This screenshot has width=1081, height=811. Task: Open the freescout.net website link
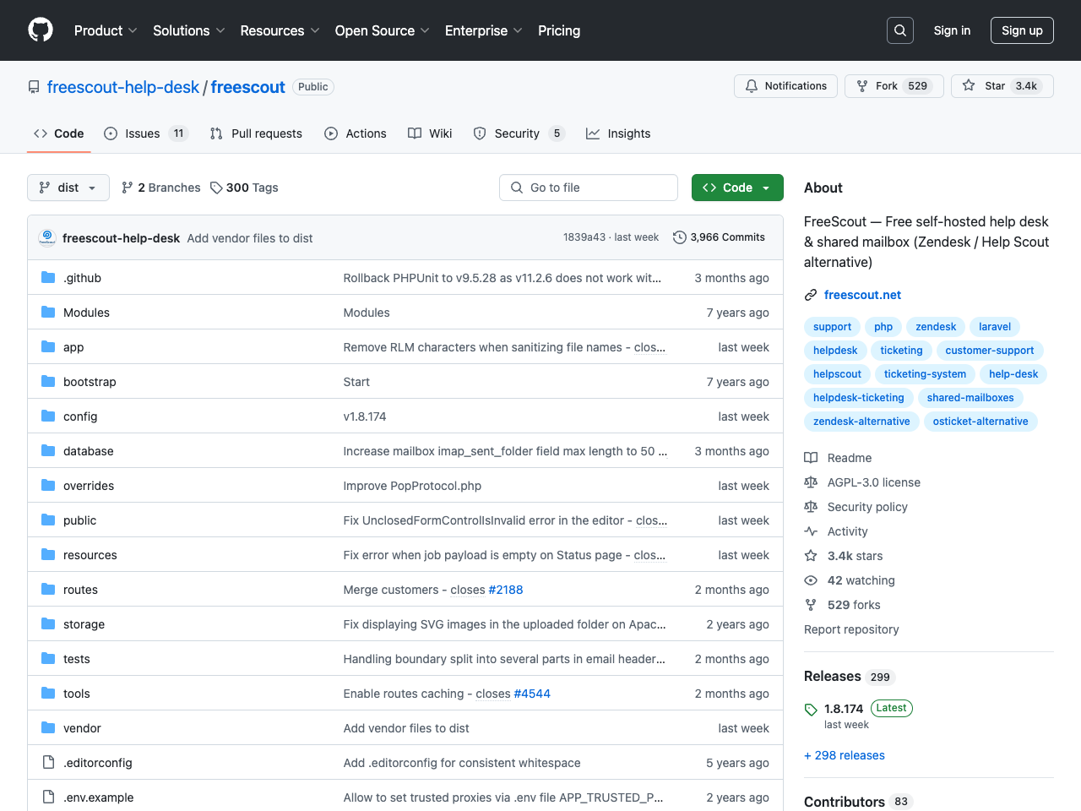pos(862,295)
